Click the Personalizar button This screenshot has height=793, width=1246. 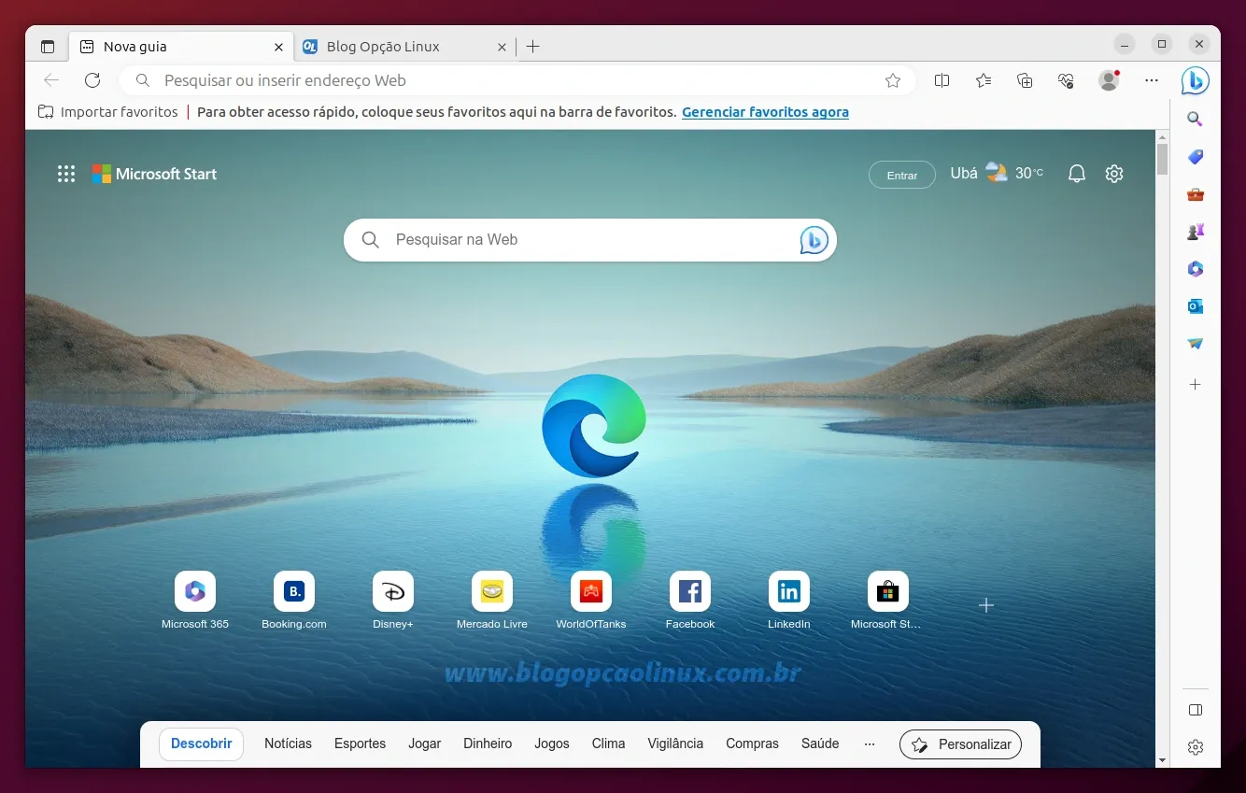[960, 744]
